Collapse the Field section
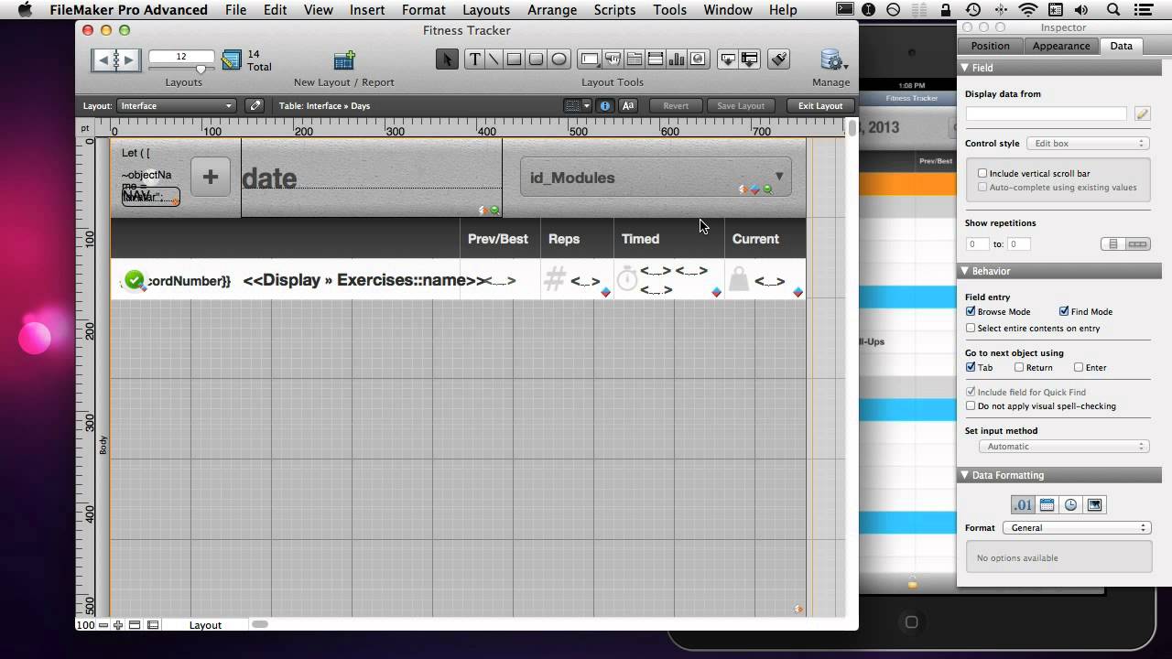 pyautogui.click(x=965, y=68)
